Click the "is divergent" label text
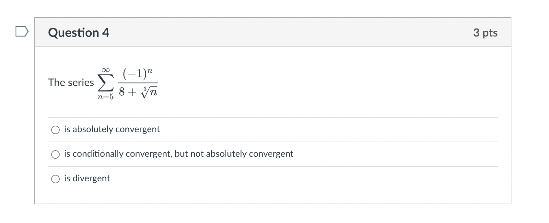This screenshot has width=549, height=223. tap(87, 178)
